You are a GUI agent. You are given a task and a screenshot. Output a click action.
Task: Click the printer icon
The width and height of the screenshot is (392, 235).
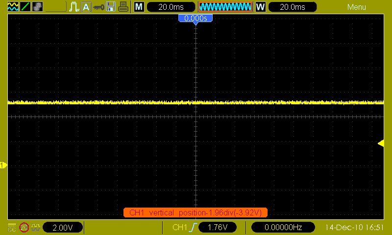click(x=124, y=7)
